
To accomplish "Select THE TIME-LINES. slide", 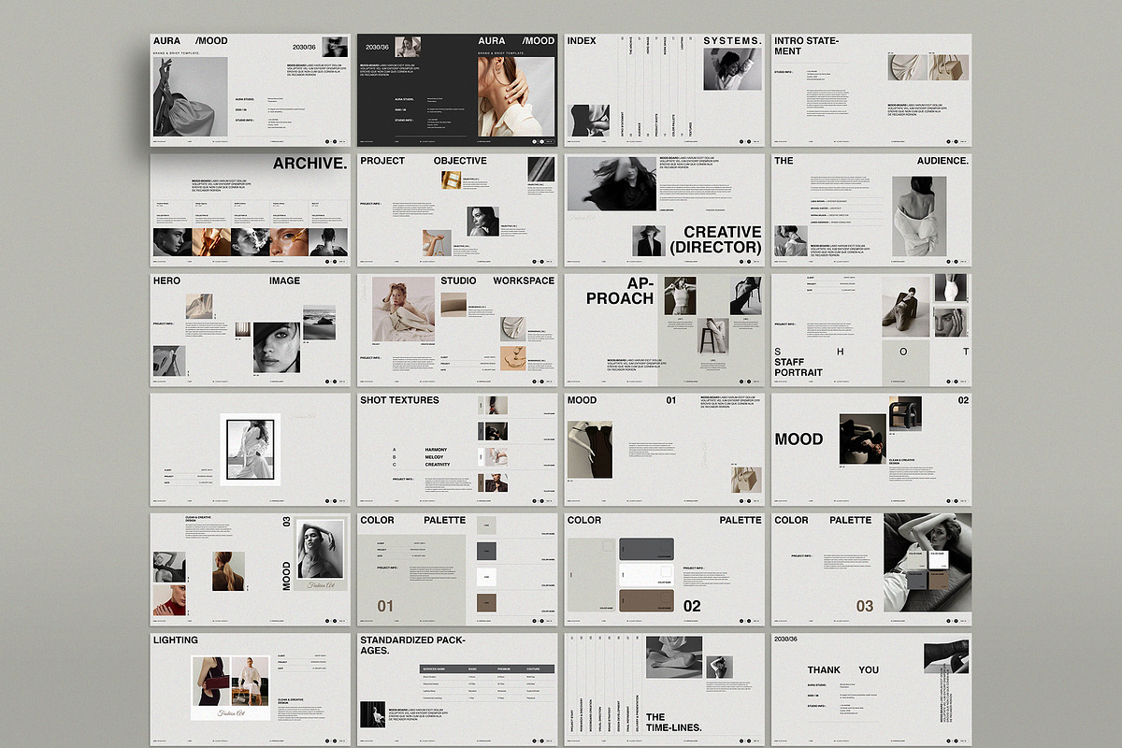I will coord(664,688).
